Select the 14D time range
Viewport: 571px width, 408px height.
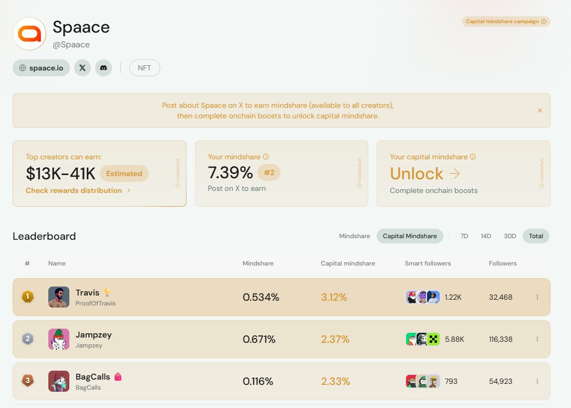pos(486,236)
